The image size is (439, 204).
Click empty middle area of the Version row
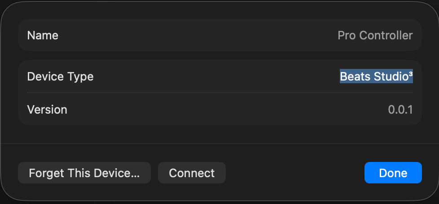click(x=224, y=110)
